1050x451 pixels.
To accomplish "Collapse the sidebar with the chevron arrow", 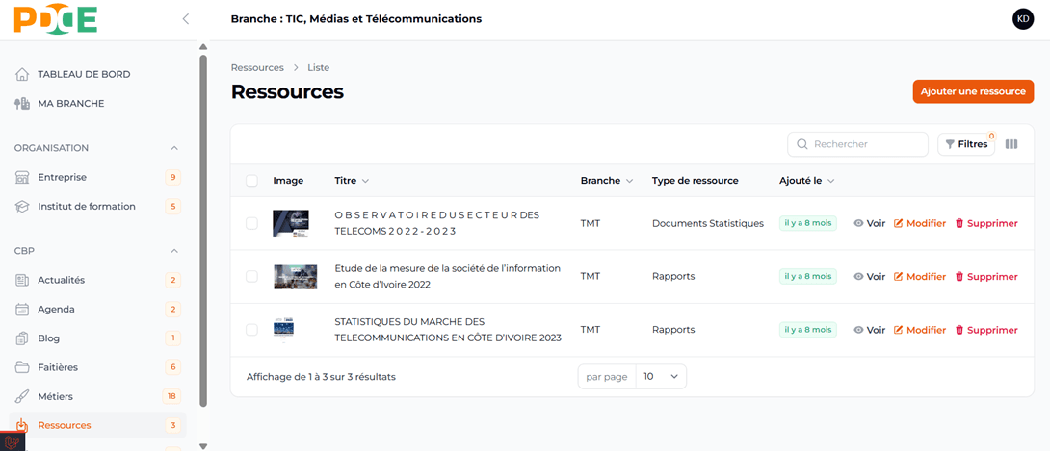I will [x=186, y=18].
